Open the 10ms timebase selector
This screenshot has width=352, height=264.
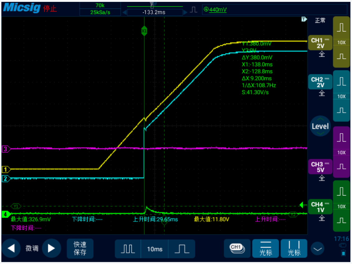[155, 249]
